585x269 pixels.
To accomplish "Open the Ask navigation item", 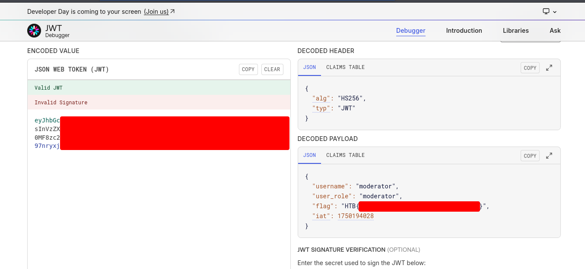I will click(x=555, y=31).
